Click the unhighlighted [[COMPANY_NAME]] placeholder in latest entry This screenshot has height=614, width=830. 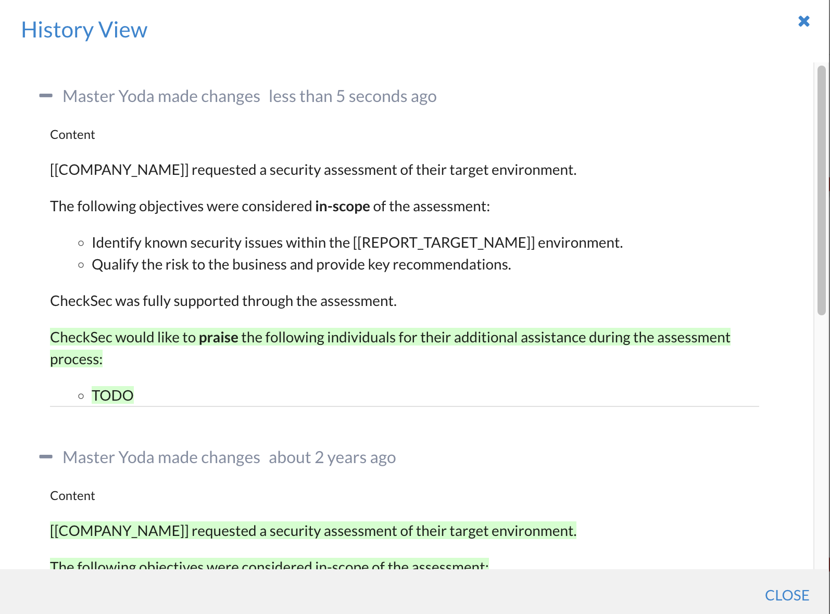point(119,170)
